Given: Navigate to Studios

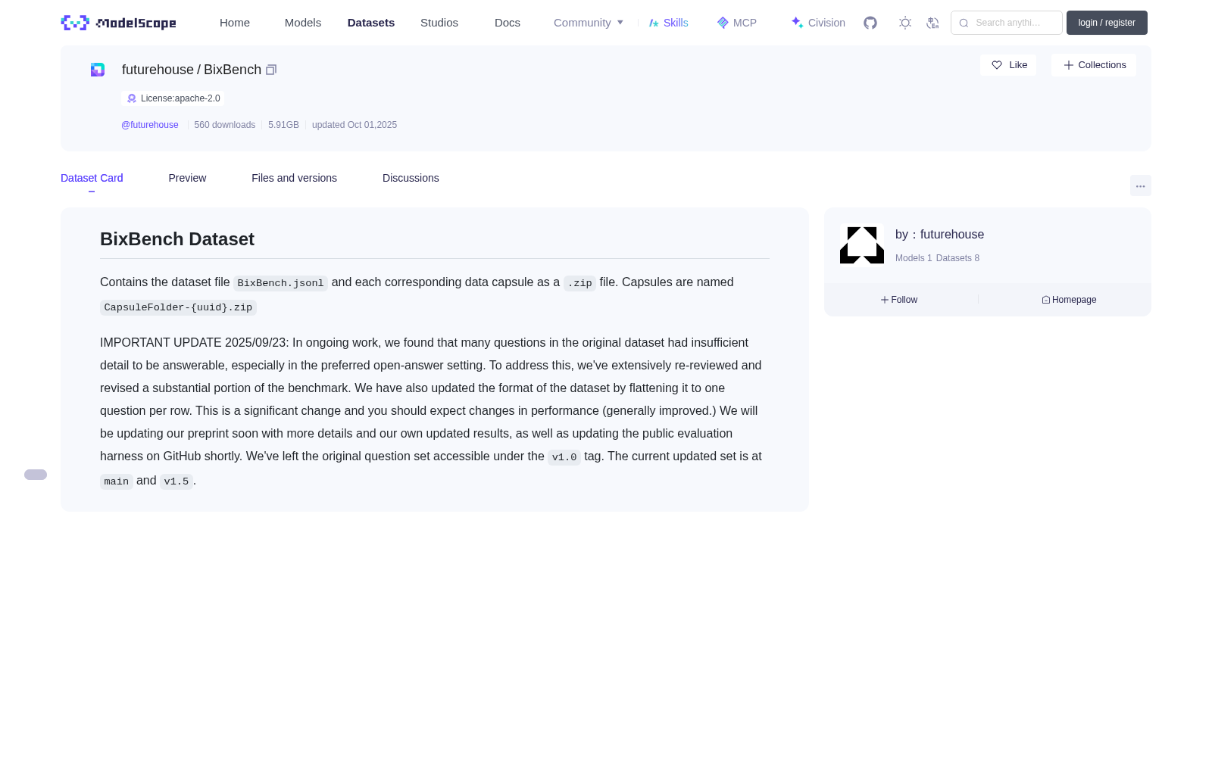Looking at the screenshot, I should click(439, 23).
